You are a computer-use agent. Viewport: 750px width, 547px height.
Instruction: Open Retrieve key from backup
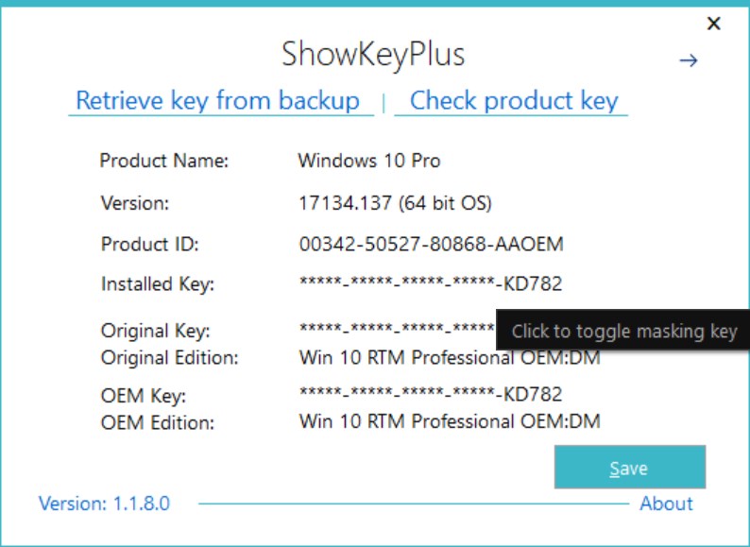tap(218, 100)
